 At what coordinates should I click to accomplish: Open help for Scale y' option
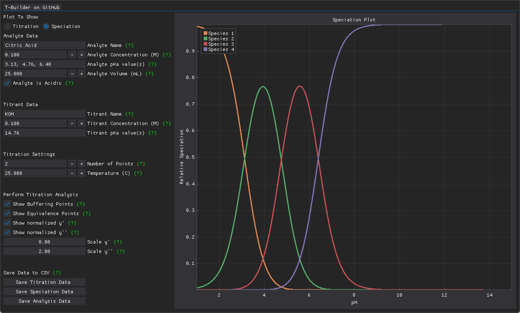118,241
